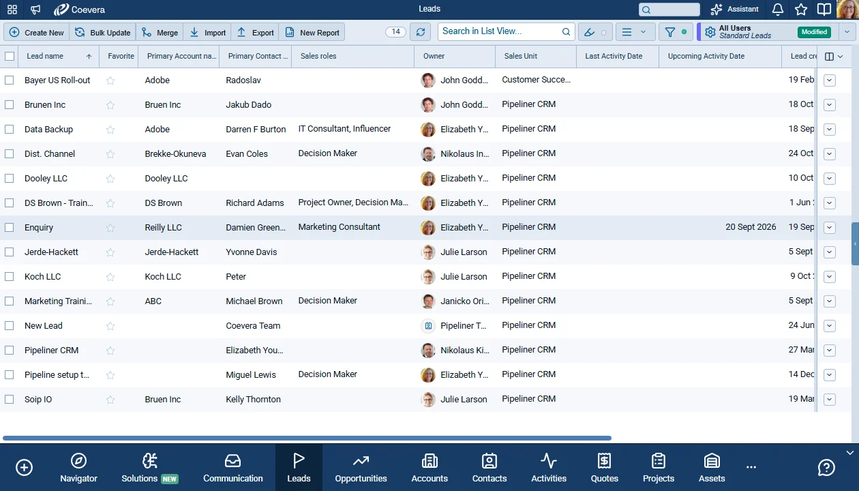This screenshot has width=859, height=491.
Task: Refresh the leads list
Action: pyautogui.click(x=421, y=32)
